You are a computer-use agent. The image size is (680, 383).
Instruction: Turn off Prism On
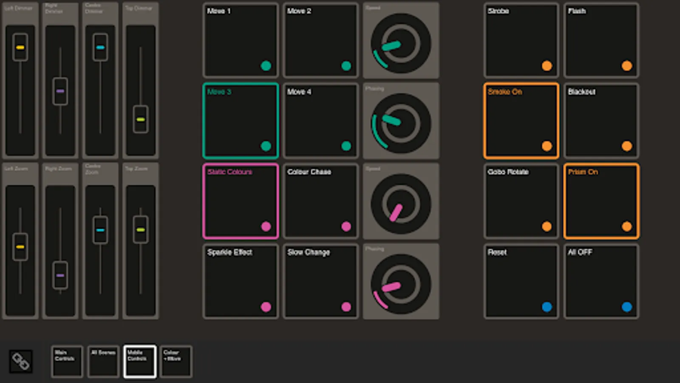tap(601, 201)
